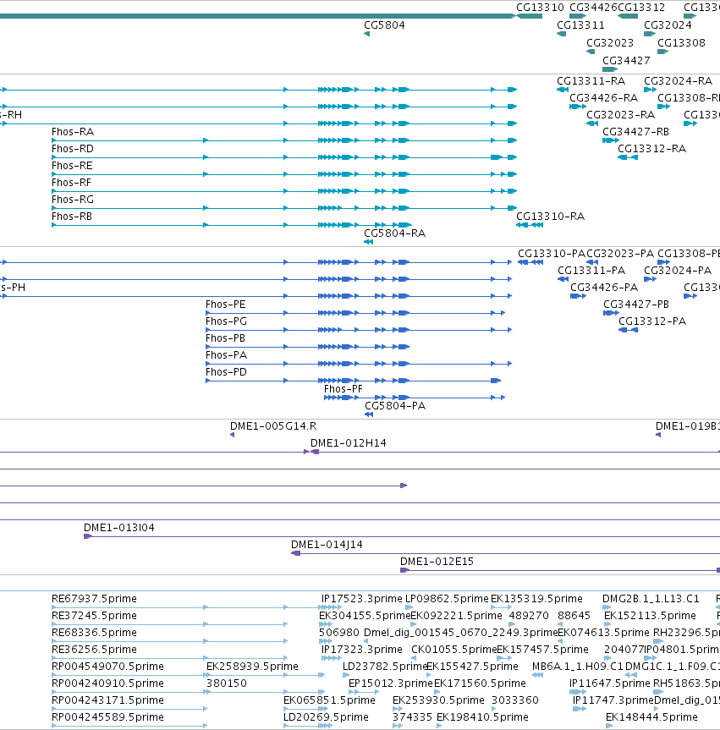The height and width of the screenshot is (730, 720).
Task: Click the Fhos-RB transcript label
Action: pyautogui.click(x=72, y=217)
